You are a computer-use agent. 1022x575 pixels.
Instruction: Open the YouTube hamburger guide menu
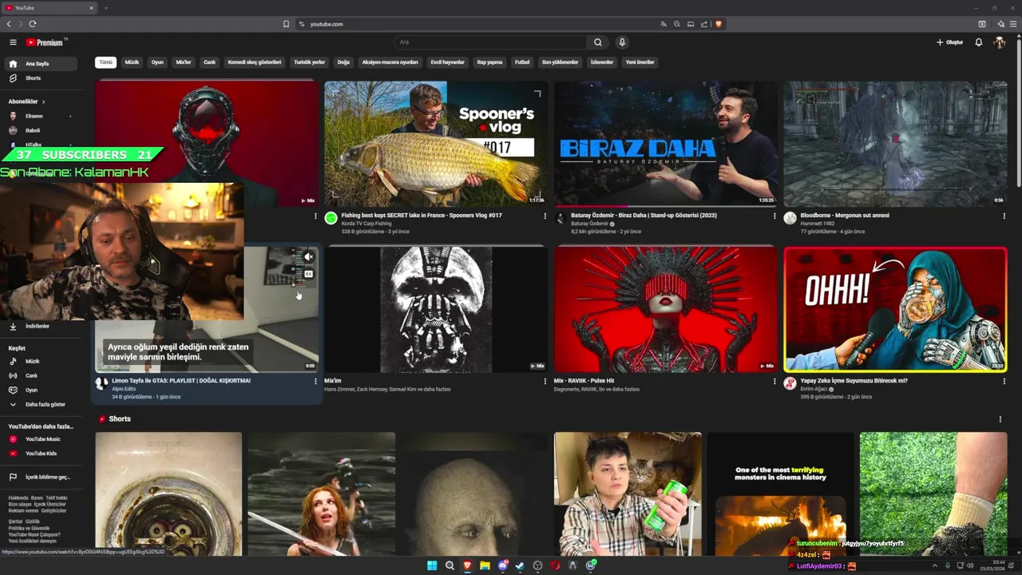[13, 42]
